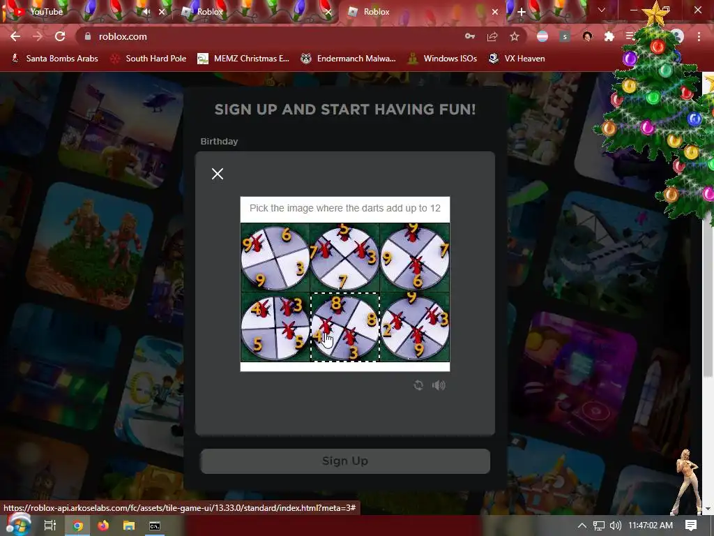Open the gray 'S' extension icon
714x536 pixels.
tap(565, 36)
